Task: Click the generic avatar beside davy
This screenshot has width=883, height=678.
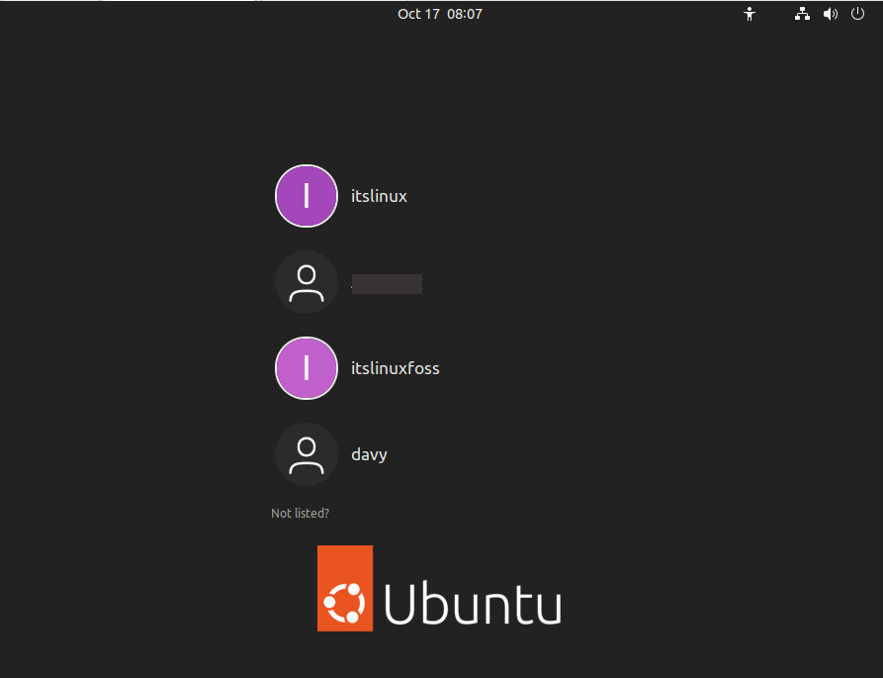Action: (x=307, y=454)
